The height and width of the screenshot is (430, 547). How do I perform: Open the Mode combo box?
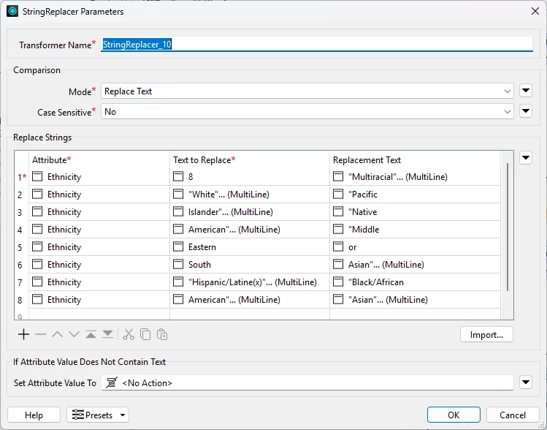tap(307, 91)
